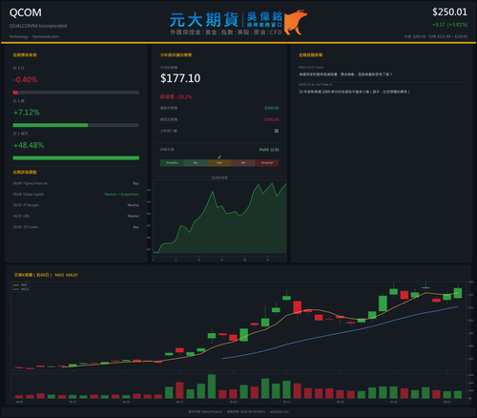Click the 05-04 date axis label

pos(233,402)
